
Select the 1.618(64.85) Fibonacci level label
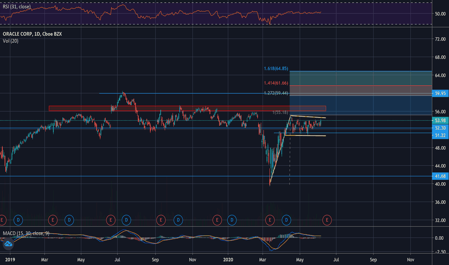coord(276,68)
